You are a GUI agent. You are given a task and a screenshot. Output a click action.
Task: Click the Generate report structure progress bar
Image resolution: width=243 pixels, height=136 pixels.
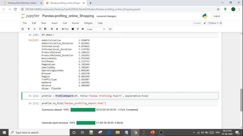(x=86, y=123)
